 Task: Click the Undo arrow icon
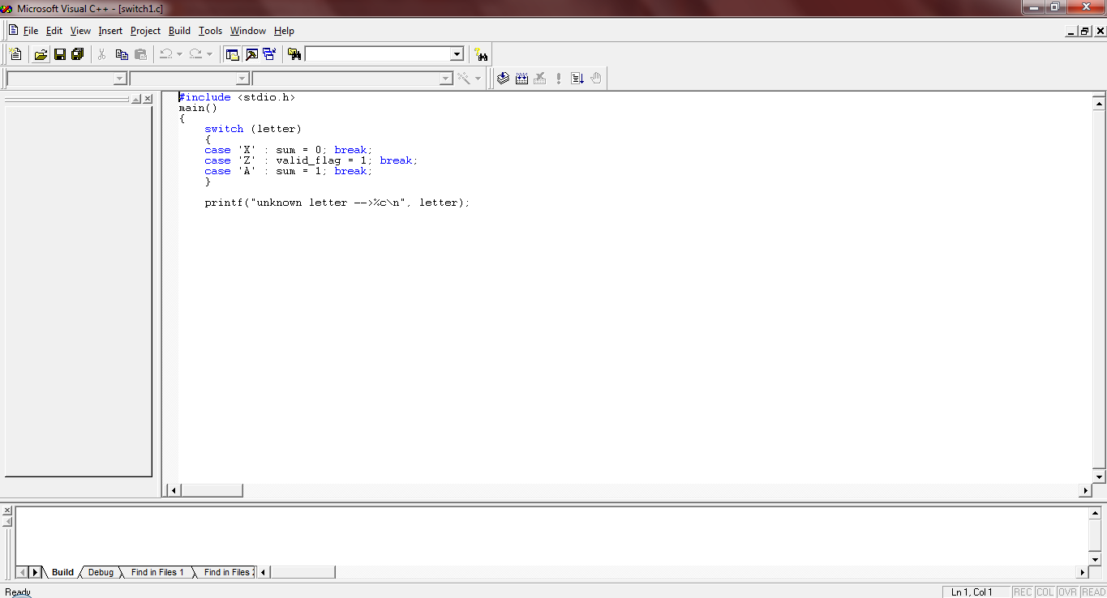coord(165,54)
